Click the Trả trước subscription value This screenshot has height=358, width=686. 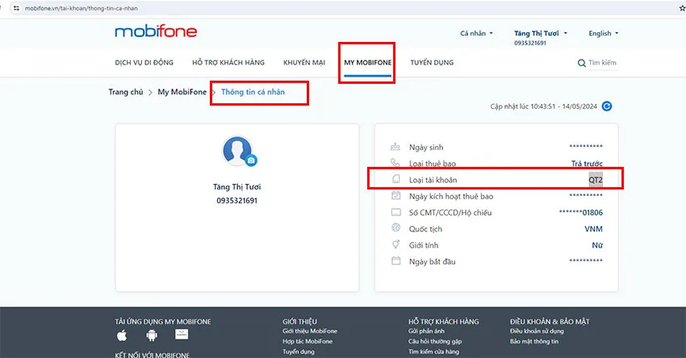(587, 164)
